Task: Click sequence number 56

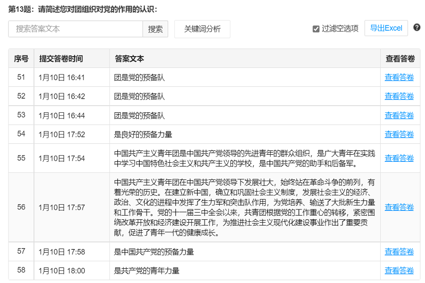Action: [x=21, y=207]
